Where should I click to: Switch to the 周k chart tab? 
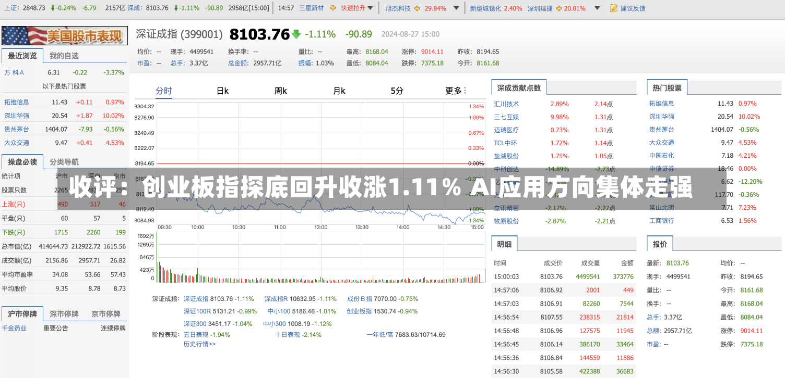281,91
